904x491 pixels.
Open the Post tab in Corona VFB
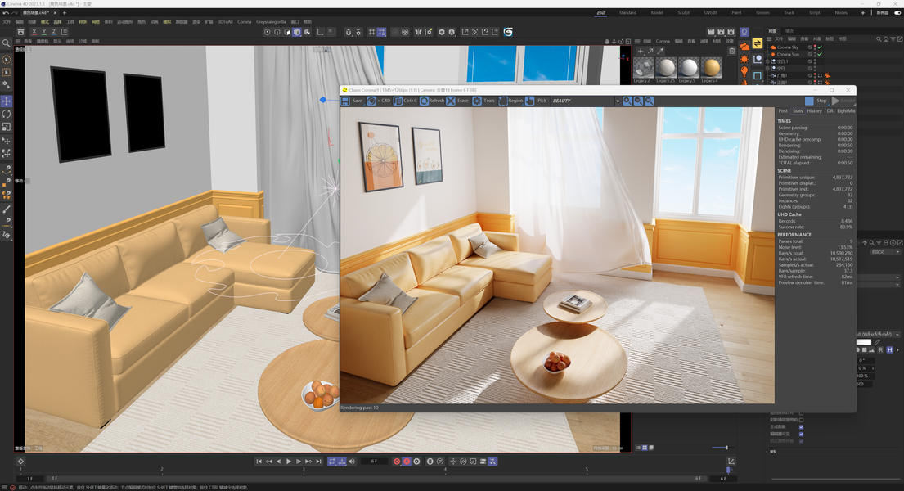tap(782, 110)
